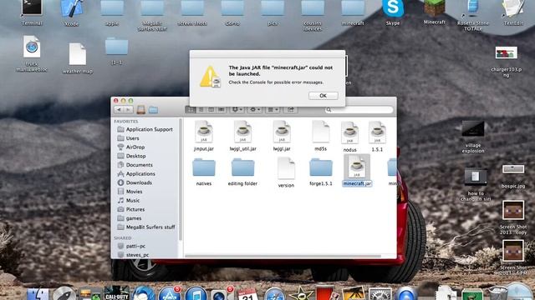Select the lwjgl.jar file icon
This screenshot has height=300, width=535.
282,132
